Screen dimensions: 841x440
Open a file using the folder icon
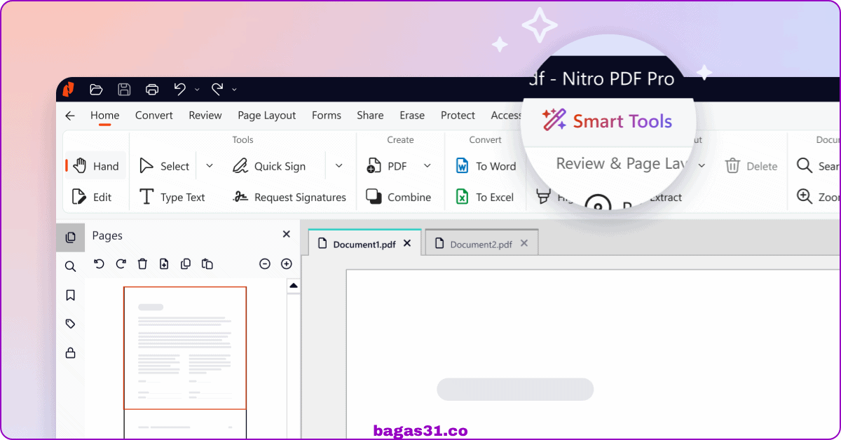click(x=97, y=89)
